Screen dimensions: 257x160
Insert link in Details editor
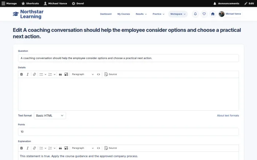coord(34,75)
